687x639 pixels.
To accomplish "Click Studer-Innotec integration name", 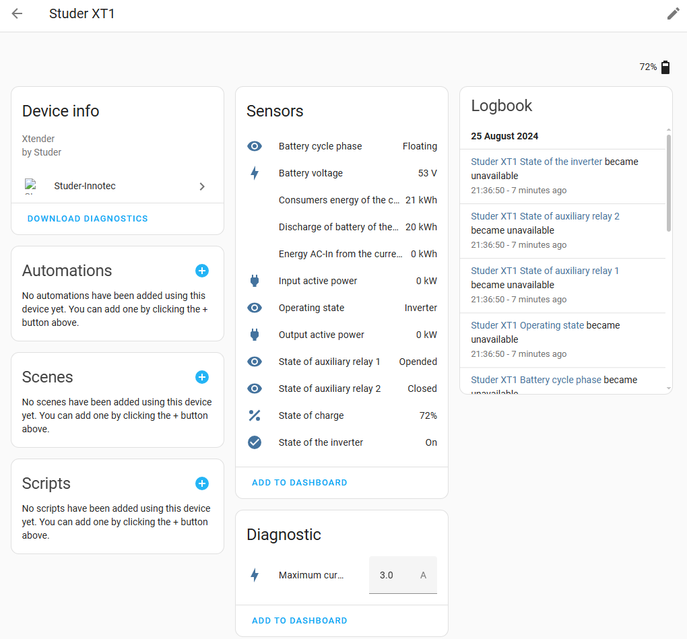I will (85, 186).
